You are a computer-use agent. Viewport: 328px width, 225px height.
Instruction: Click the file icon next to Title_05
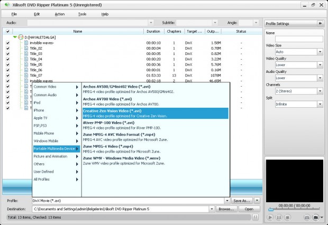click(x=26, y=64)
